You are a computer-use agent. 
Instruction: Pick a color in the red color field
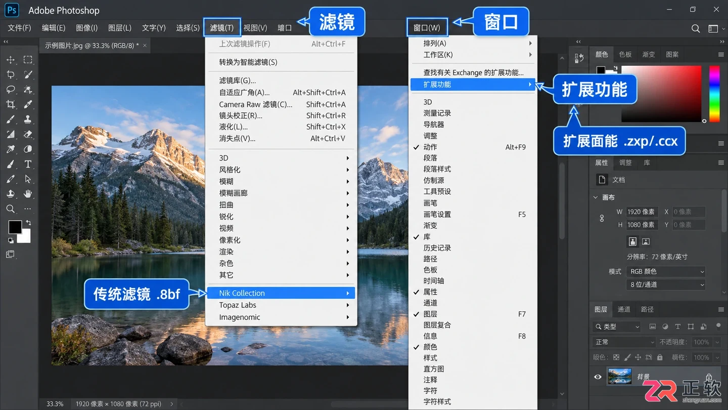(x=661, y=94)
